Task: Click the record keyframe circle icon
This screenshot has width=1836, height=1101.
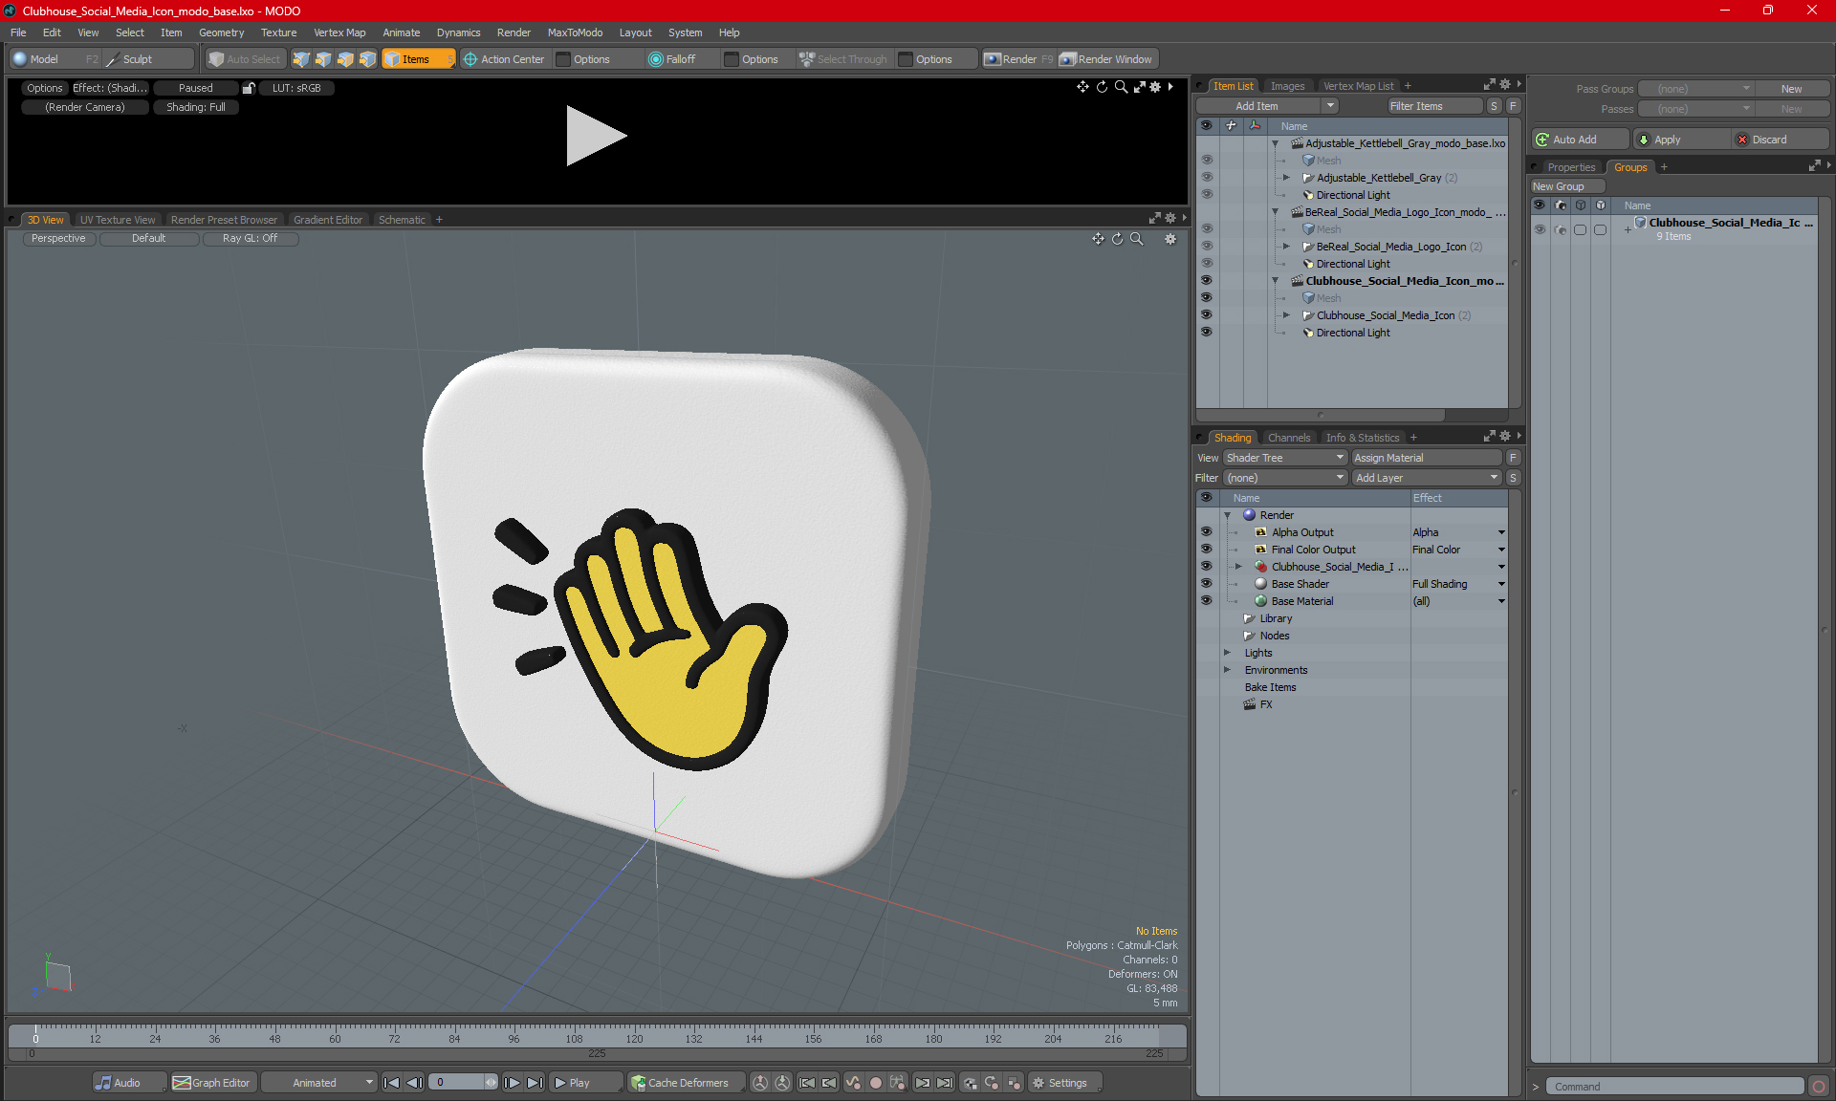Action: pos(875,1083)
